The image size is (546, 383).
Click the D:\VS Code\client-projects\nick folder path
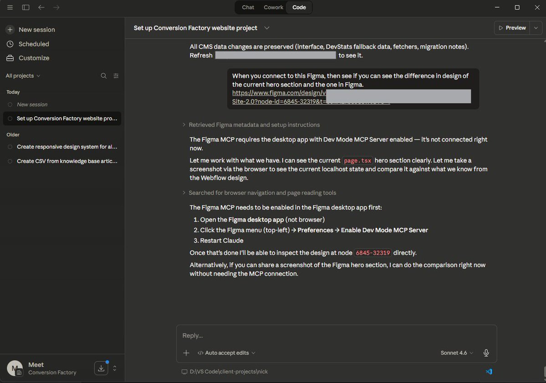pyautogui.click(x=229, y=372)
